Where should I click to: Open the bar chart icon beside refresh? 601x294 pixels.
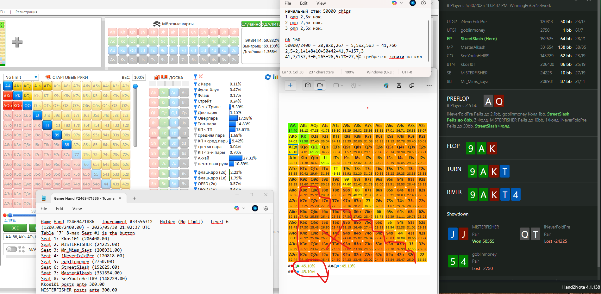[x=275, y=77]
